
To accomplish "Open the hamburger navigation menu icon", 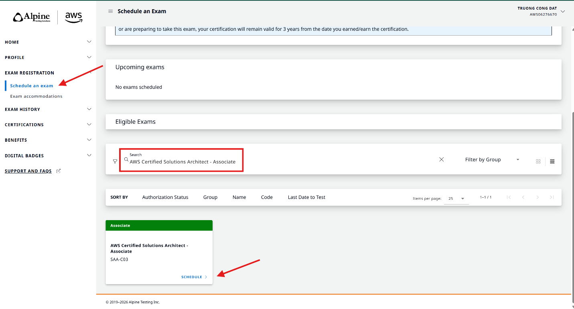I will tap(111, 11).
